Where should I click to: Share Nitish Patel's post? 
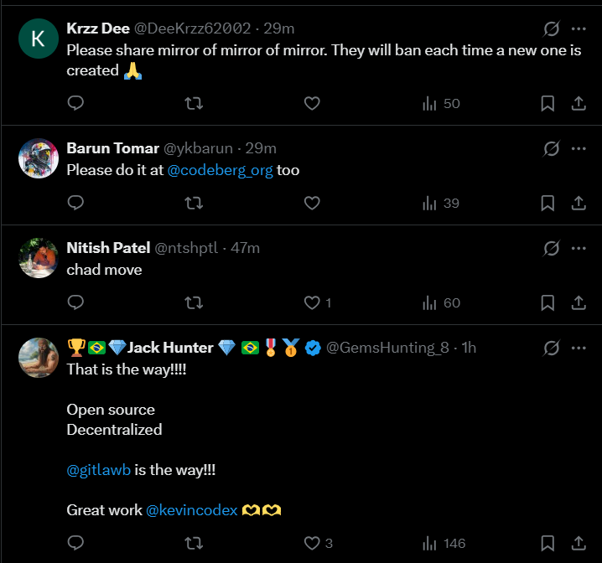click(x=579, y=302)
